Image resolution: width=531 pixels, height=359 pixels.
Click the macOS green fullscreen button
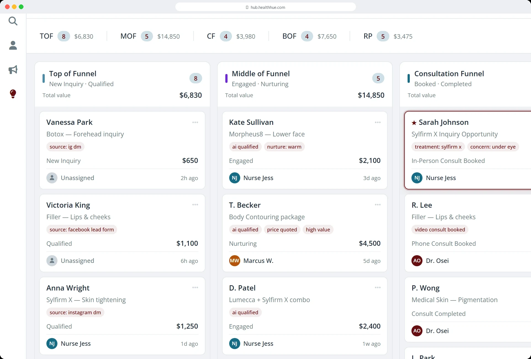[21, 7]
